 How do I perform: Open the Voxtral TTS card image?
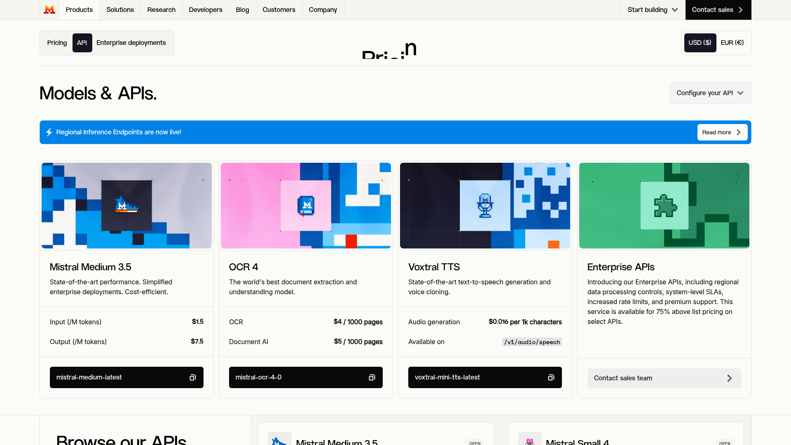pos(485,206)
